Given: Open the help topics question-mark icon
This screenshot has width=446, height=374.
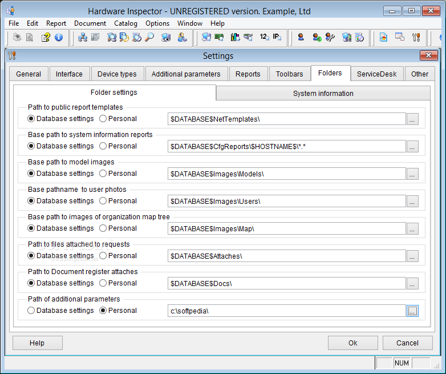Looking at the screenshot, I should pyautogui.click(x=46, y=37).
